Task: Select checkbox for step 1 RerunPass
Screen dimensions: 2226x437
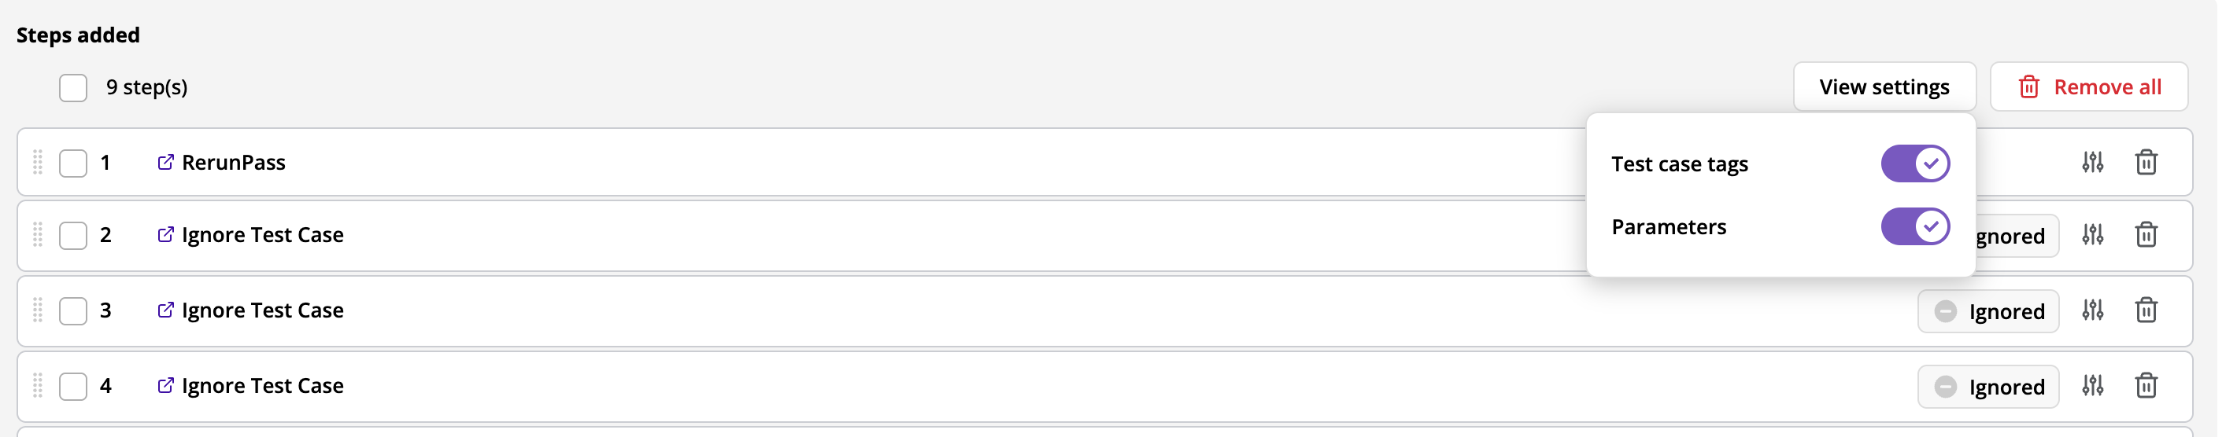Action: [73, 163]
